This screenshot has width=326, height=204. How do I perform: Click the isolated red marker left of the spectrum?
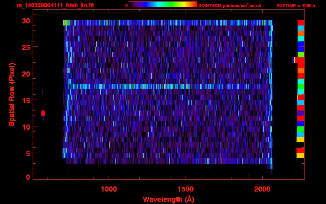pyautogui.click(x=43, y=113)
